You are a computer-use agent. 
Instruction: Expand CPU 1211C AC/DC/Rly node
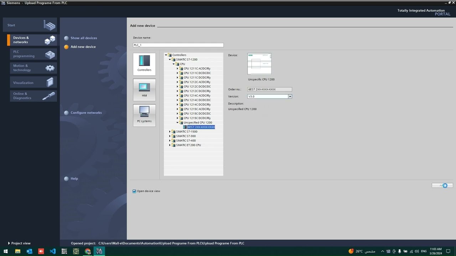(x=177, y=69)
